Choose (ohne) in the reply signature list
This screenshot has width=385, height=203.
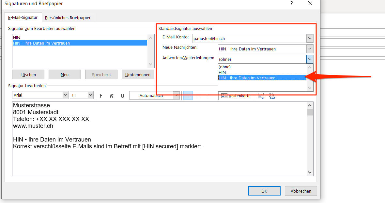pos(262,67)
